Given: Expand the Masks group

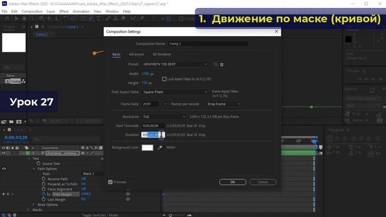Looking at the screenshot, I should (x=28, y=210).
